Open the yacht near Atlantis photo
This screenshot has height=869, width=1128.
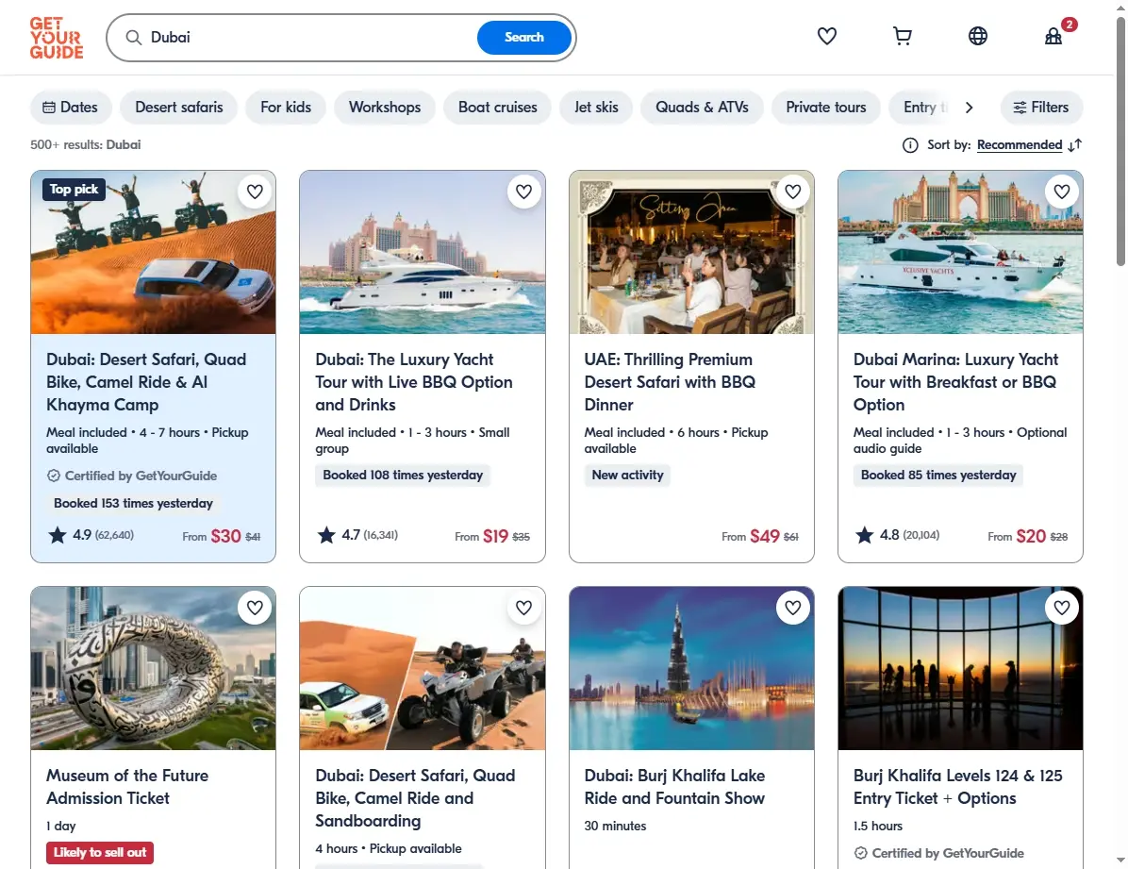pyautogui.click(x=423, y=252)
